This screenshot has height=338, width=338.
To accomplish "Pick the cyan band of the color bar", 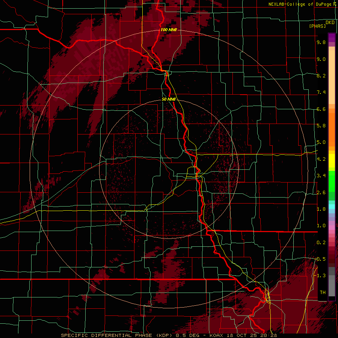I will tap(332, 207).
